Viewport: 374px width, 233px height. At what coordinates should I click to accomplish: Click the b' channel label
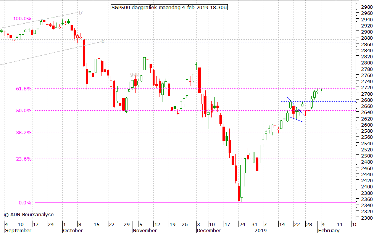(81, 13)
